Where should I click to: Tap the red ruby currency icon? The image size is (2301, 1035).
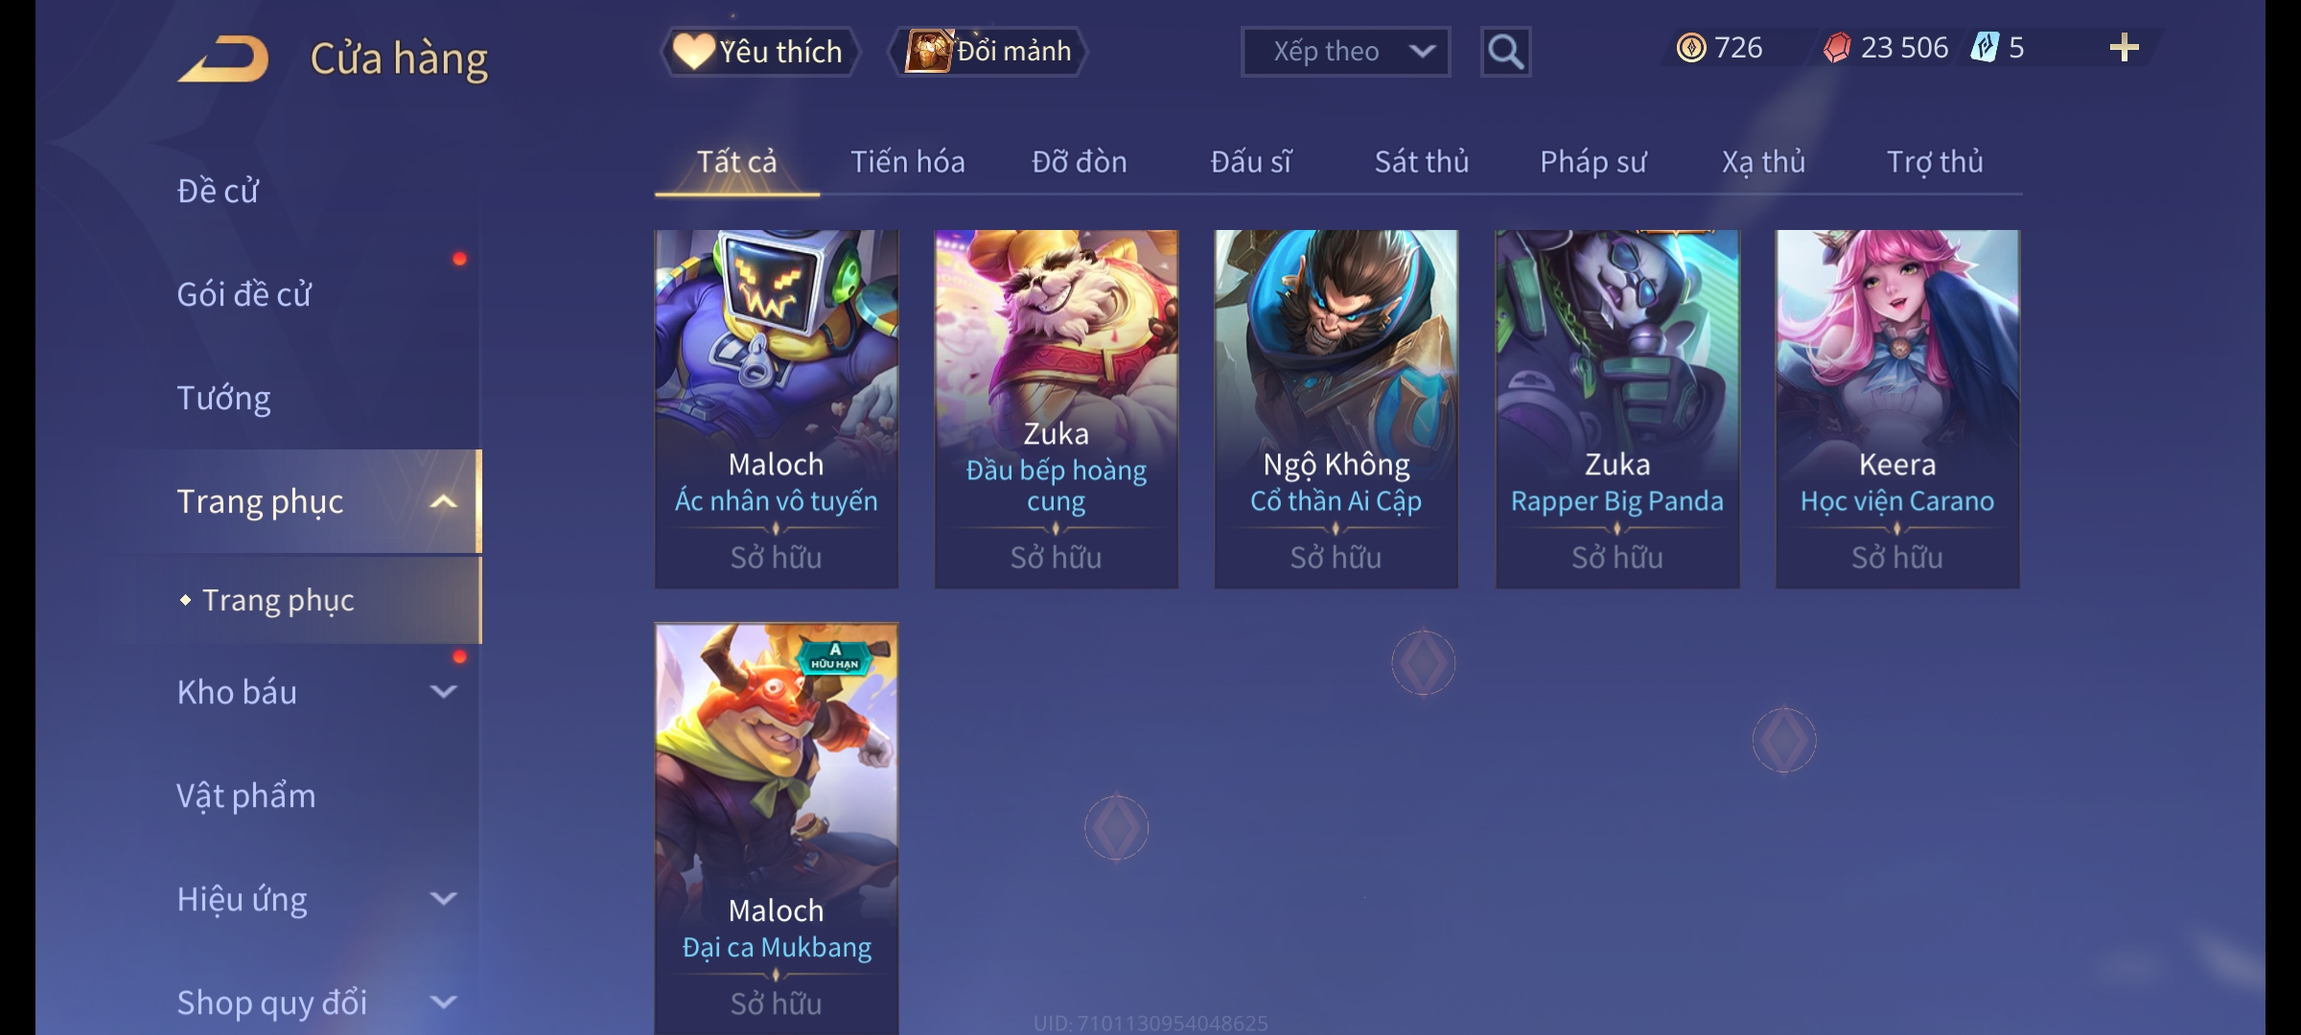(1836, 48)
